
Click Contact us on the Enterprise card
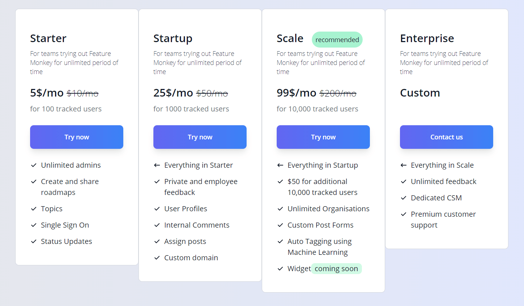click(x=446, y=137)
